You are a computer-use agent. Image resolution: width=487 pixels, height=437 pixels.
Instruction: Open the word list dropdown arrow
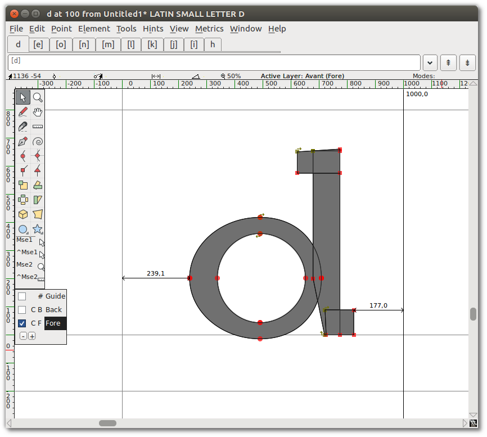429,62
